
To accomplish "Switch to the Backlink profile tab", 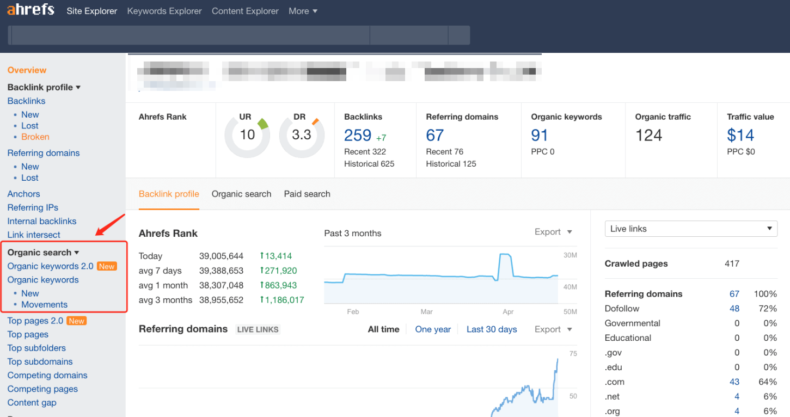I will coord(169,194).
